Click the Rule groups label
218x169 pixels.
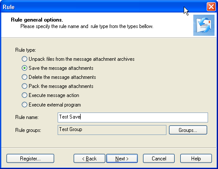click(28, 130)
